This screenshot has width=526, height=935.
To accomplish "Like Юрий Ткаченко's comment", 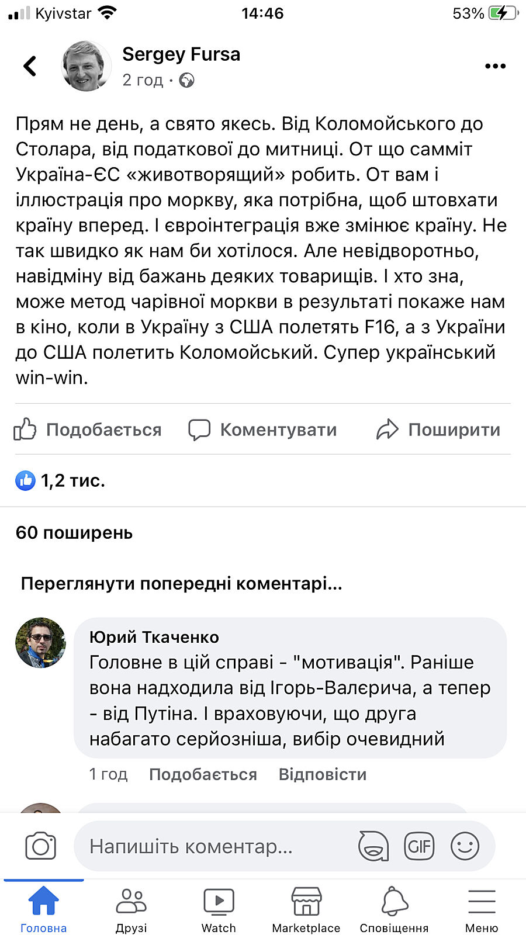I will [x=203, y=774].
